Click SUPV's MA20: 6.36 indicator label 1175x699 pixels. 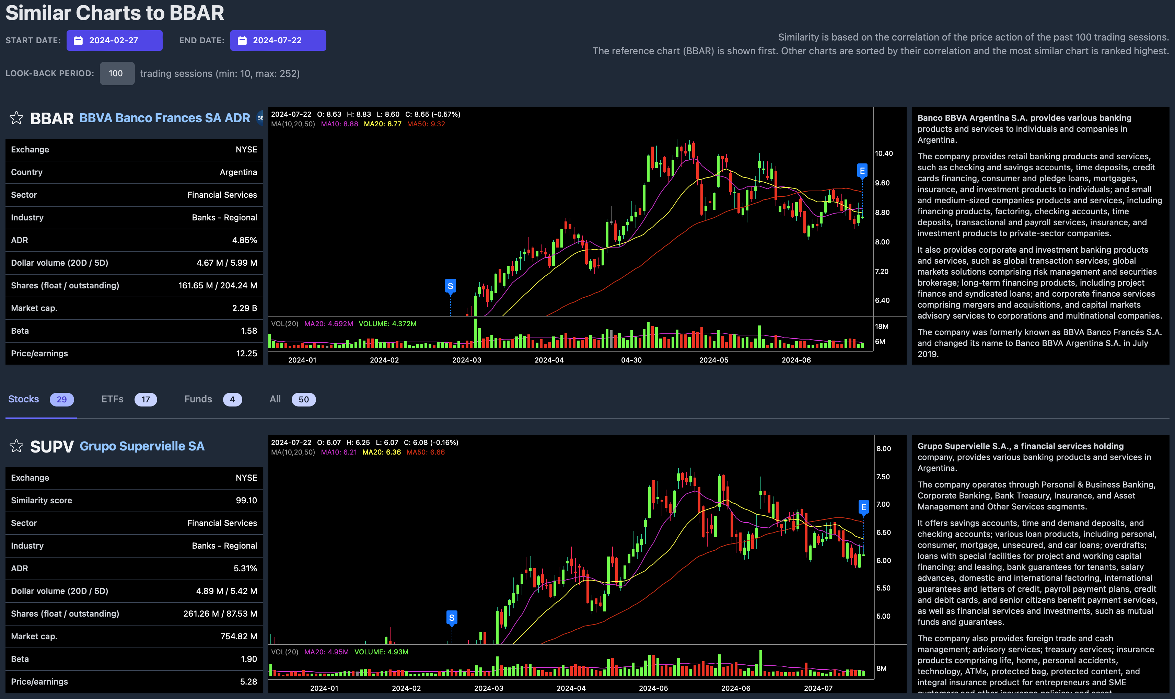click(381, 452)
